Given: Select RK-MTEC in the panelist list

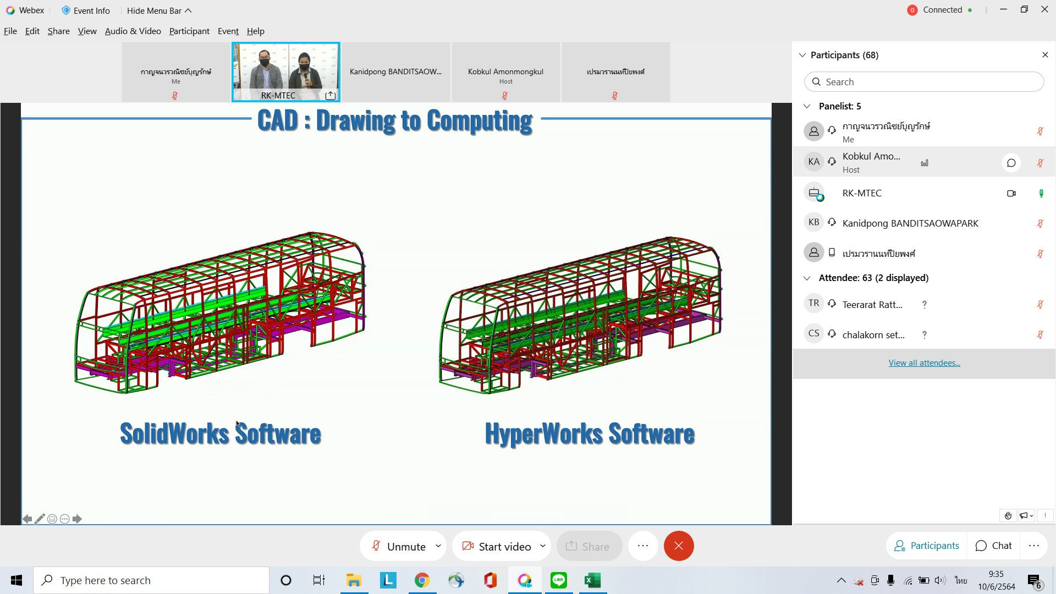Looking at the screenshot, I should [924, 193].
